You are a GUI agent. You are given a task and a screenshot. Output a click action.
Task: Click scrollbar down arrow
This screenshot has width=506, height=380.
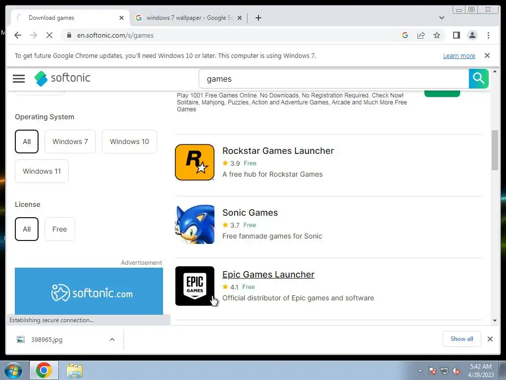coord(495,321)
